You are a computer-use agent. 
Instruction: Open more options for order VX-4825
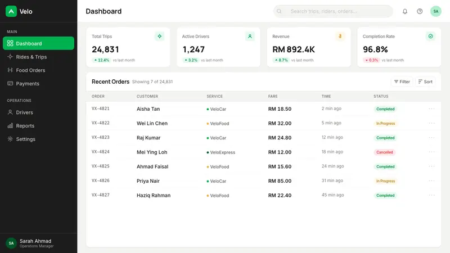[x=431, y=166]
